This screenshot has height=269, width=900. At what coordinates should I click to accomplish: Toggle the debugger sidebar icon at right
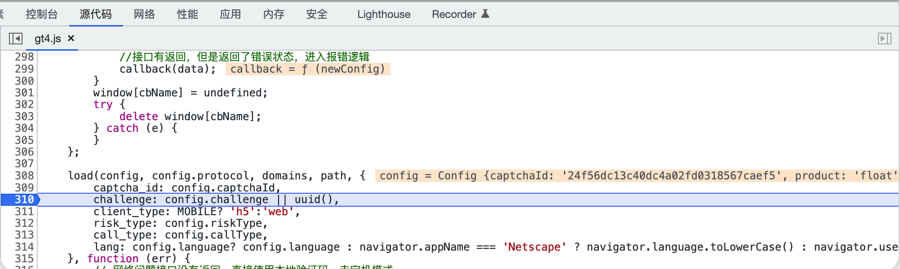pyautogui.click(x=884, y=39)
